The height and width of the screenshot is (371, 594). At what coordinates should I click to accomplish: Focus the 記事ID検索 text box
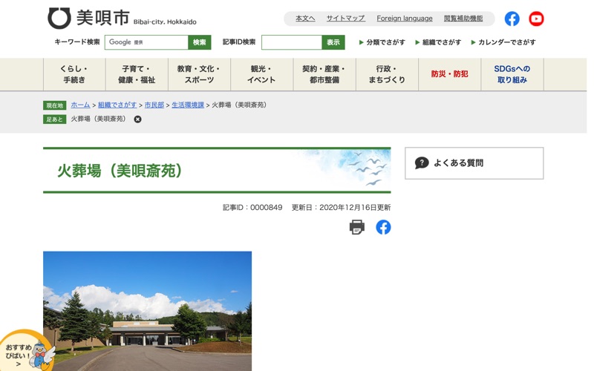(292, 42)
